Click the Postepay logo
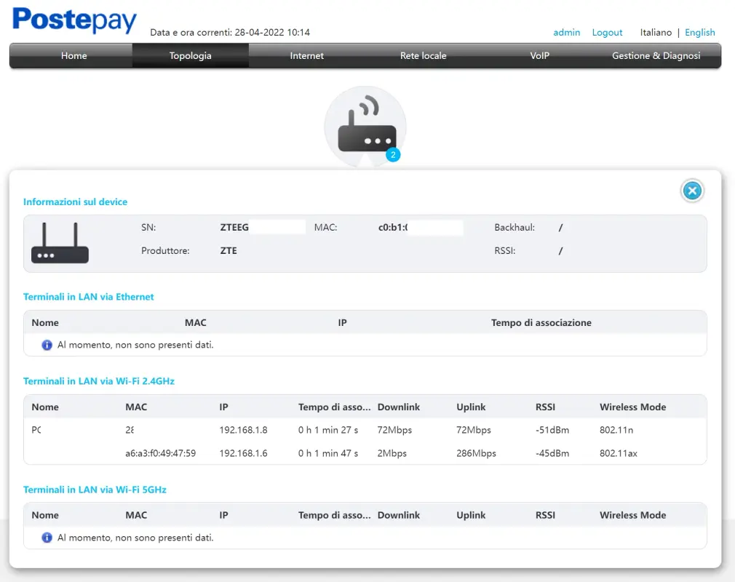The image size is (735, 582). pyautogui.click(x=74, y=20)
